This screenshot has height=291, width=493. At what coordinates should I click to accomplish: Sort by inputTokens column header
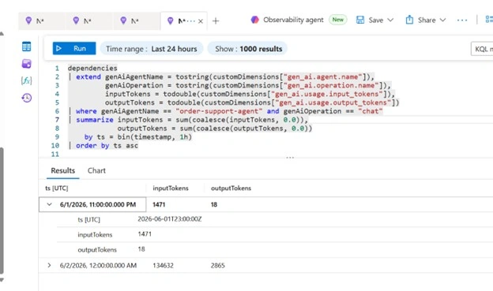(x=171, y=188)
